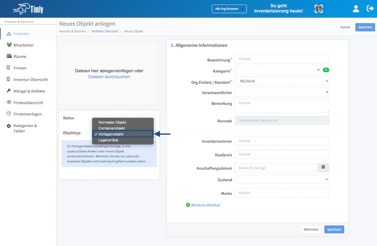The image size is (377, 246).
Task: Open the Anschaffungsdatum calendar picker
Action: tap(323, 167)
